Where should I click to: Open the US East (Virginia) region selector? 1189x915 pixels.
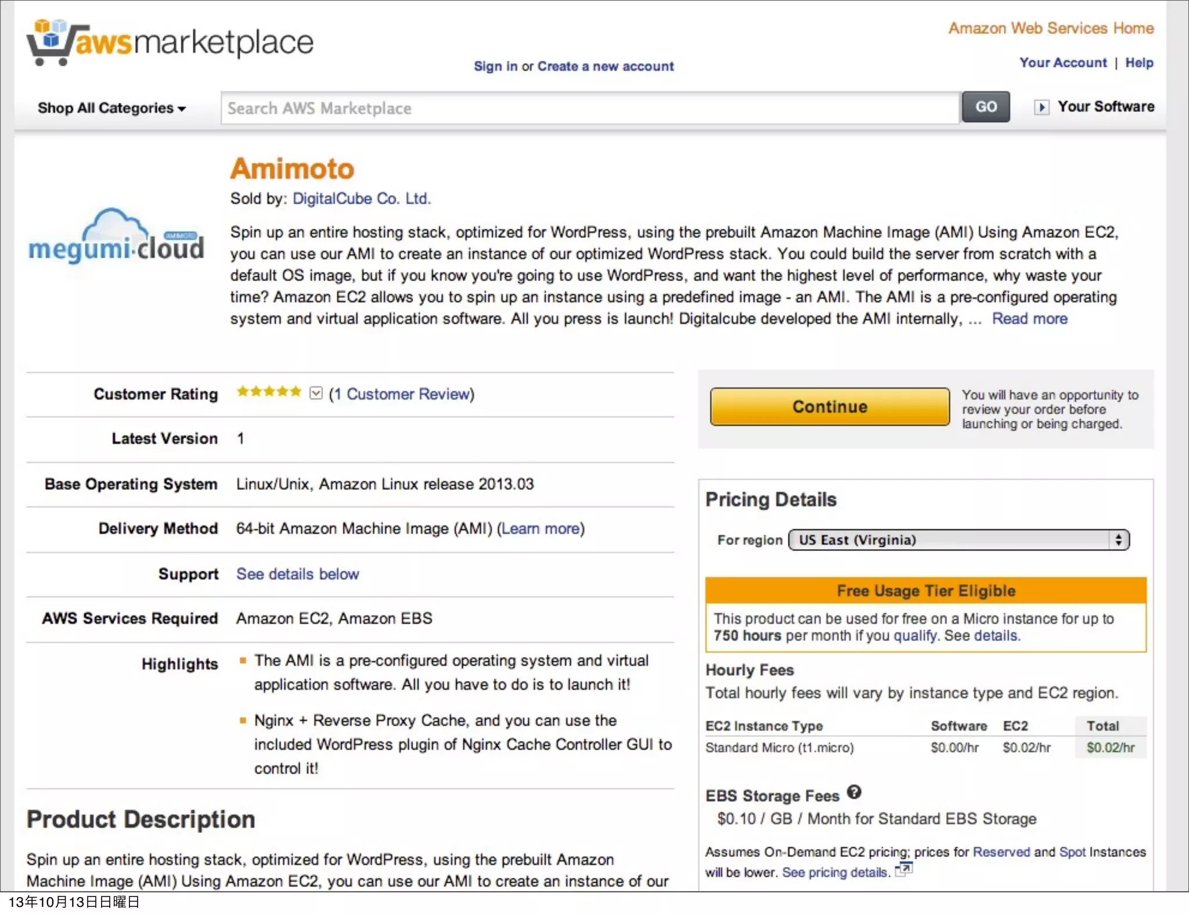[x=959, y=540]
